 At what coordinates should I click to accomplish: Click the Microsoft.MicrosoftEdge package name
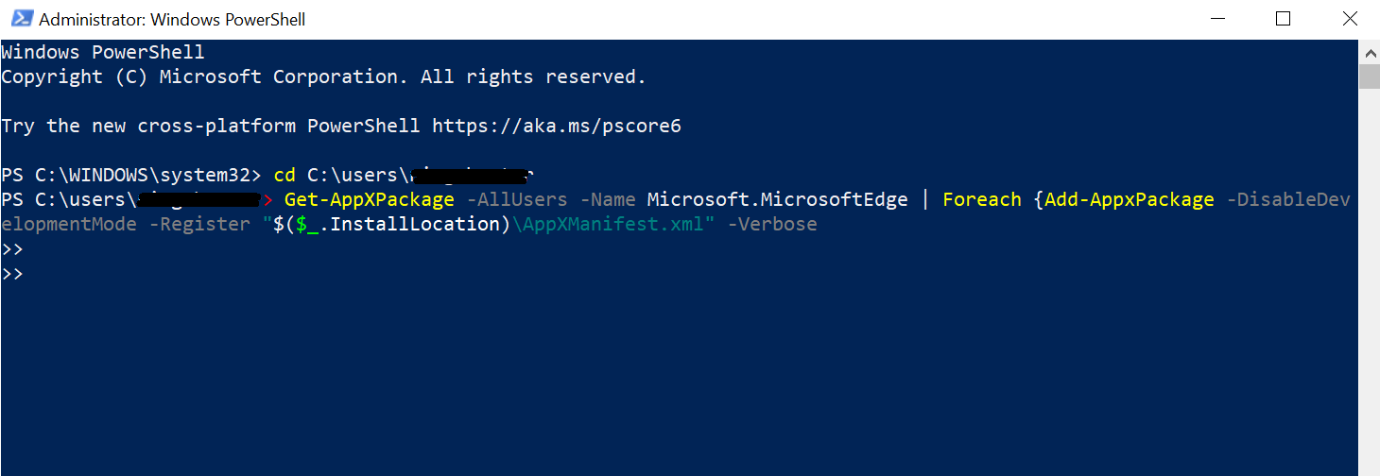coord(777,199)
